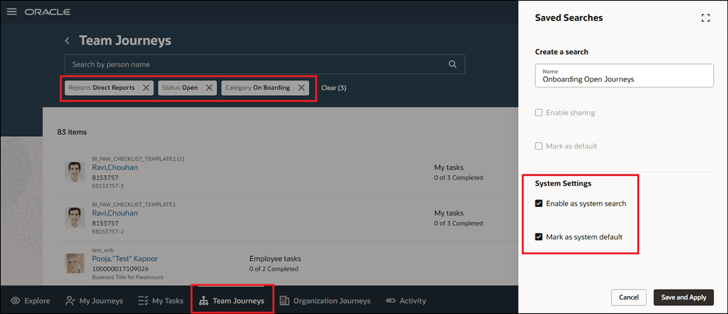Uncheck Enable as system search

coord(539,204)
